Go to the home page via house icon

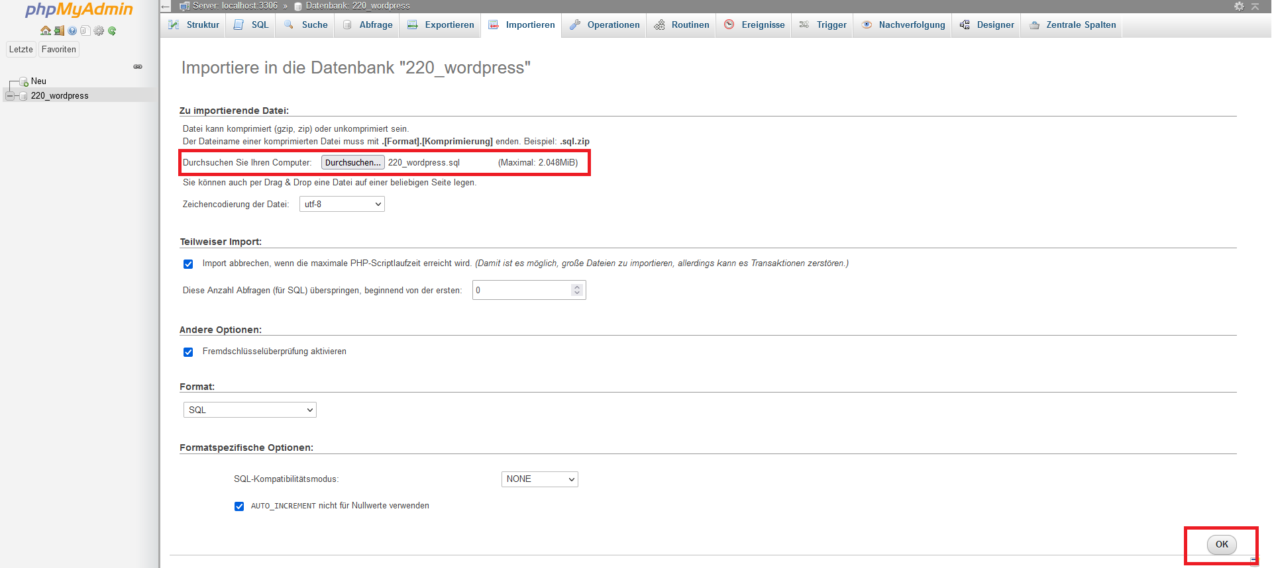pos(45,30)
